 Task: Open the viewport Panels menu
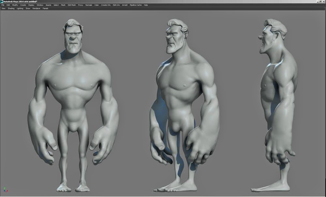[x=45, y=8]
